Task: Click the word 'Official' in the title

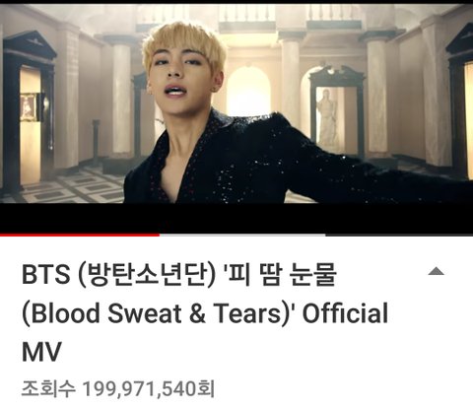Action: click(345, 312)
